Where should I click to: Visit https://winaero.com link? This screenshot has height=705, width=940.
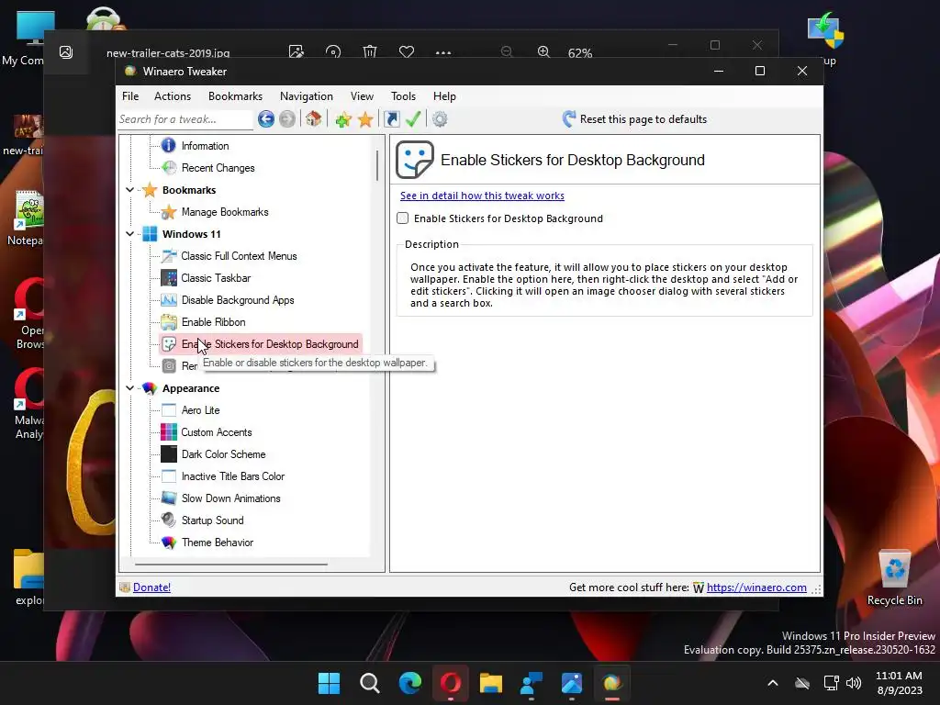click(756, 587)
